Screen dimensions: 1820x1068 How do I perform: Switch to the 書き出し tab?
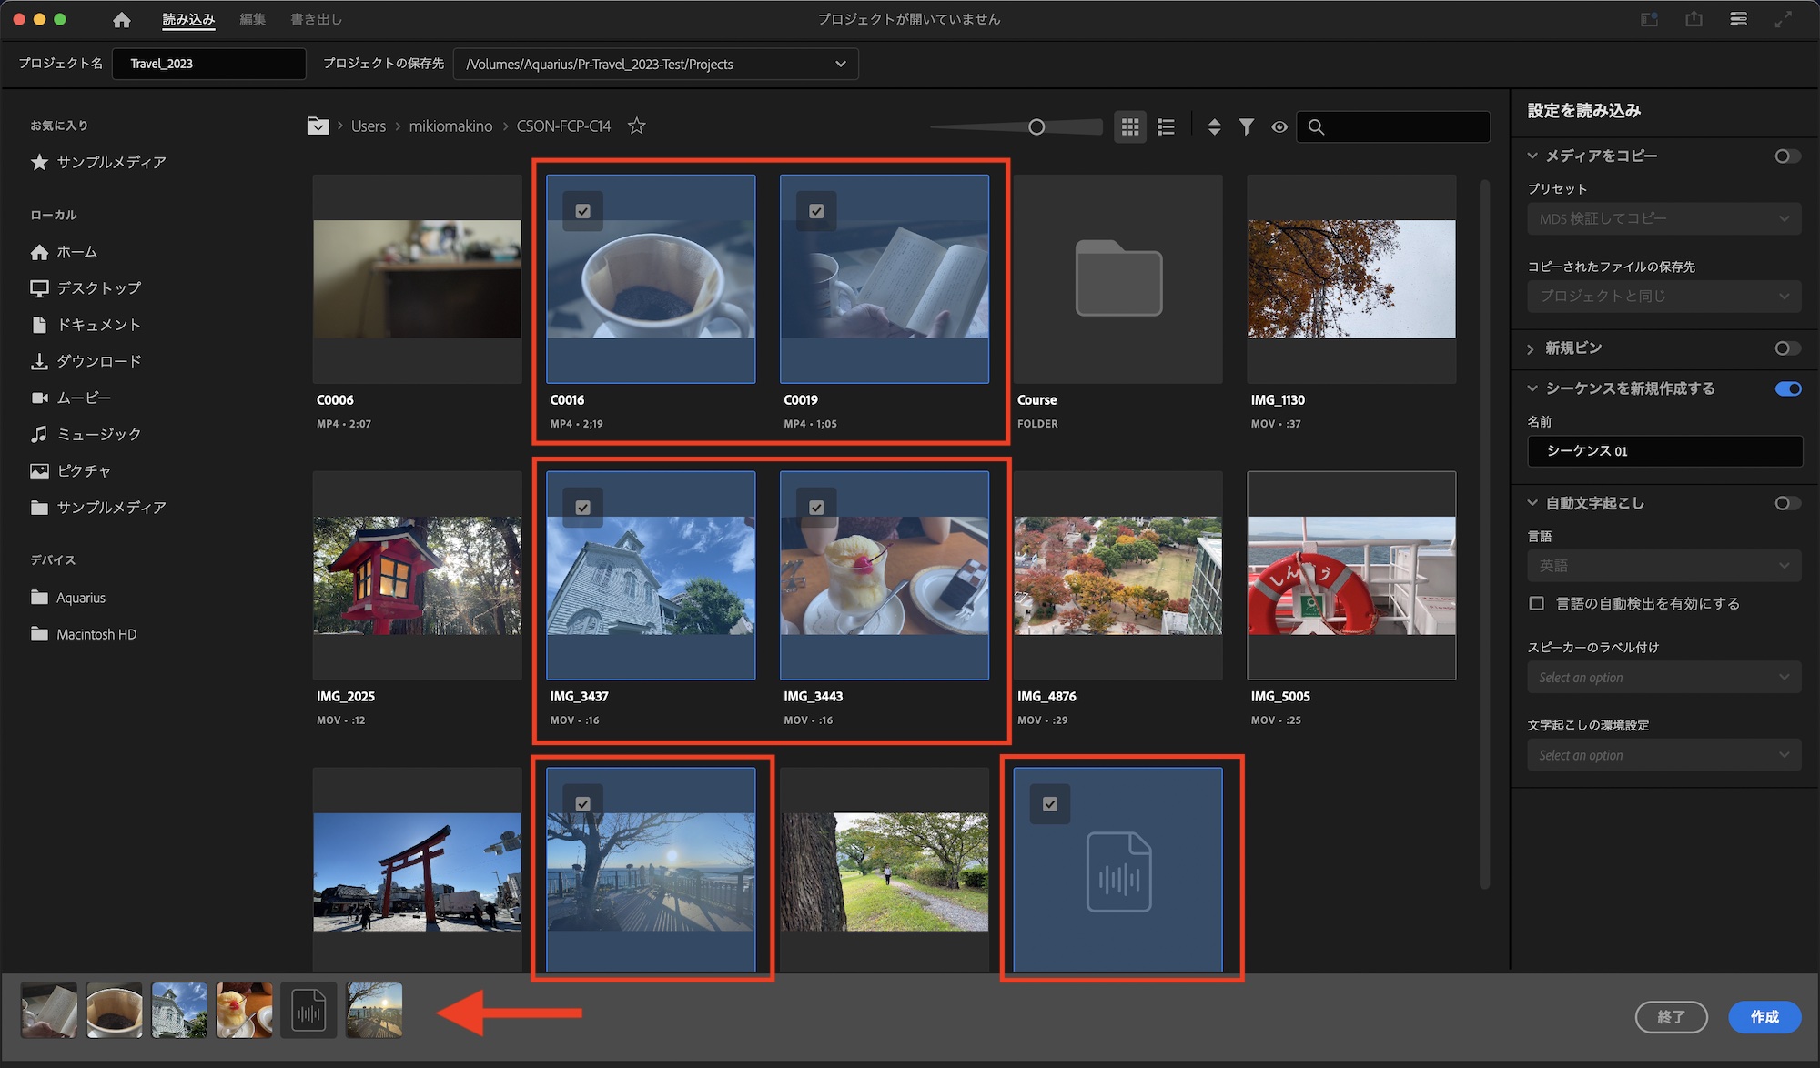(x=316, y=19)
